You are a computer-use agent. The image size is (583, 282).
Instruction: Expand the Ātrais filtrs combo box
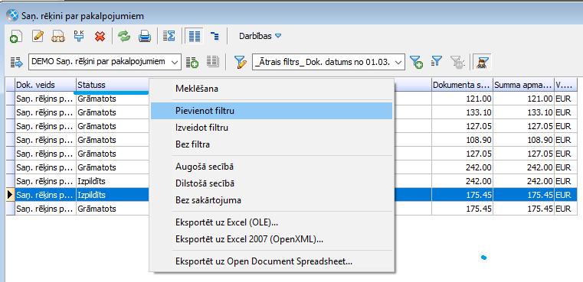(329, 63)
